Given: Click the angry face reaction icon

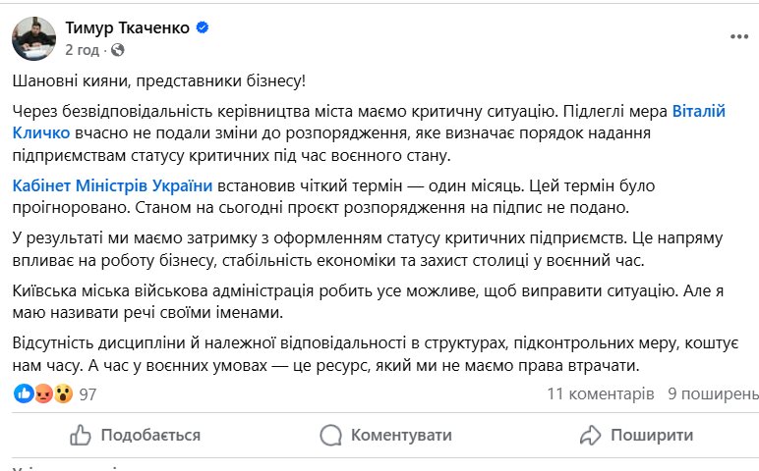Looking at the screenshot, I should (x=43, y=393).
